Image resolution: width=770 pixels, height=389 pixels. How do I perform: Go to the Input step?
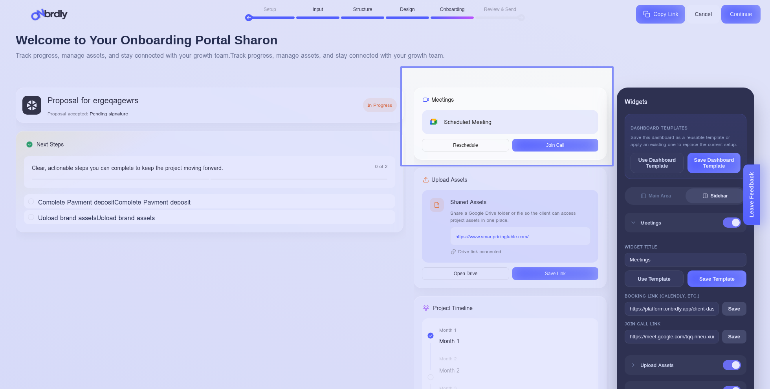coord(318,9)
